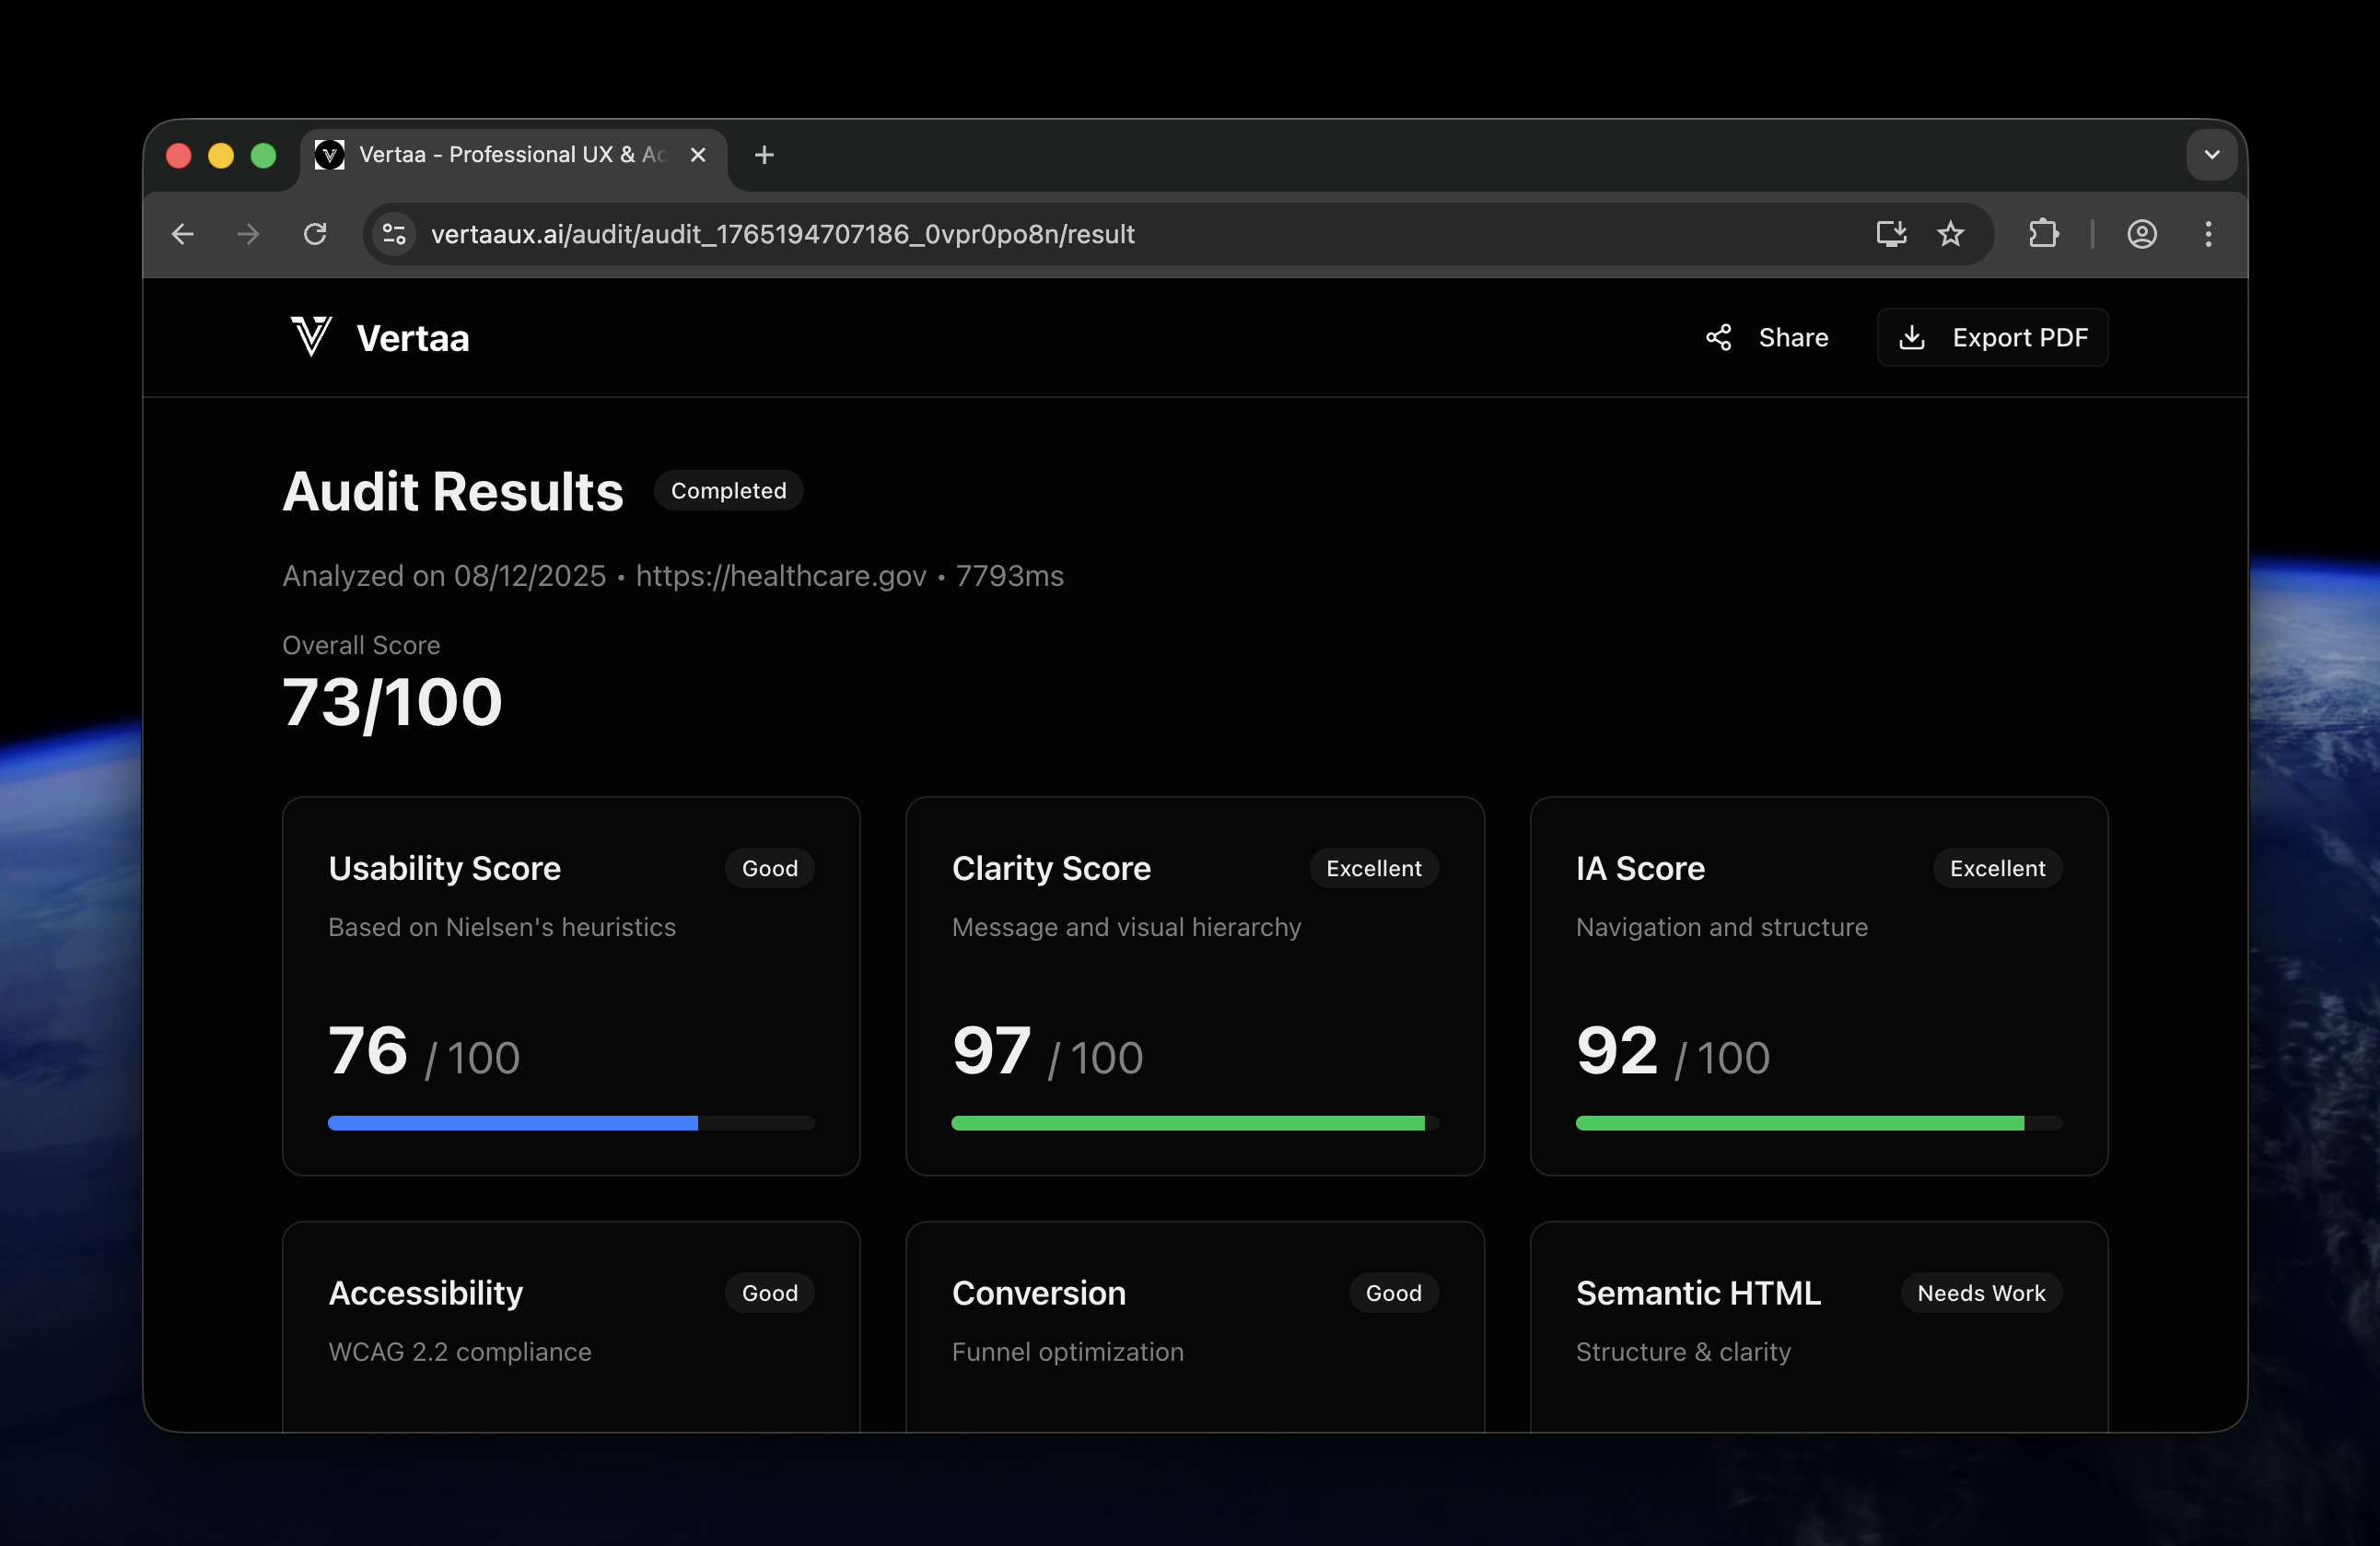
Task: Click the Export PDF button
Action: click(x=1992, y=337)
